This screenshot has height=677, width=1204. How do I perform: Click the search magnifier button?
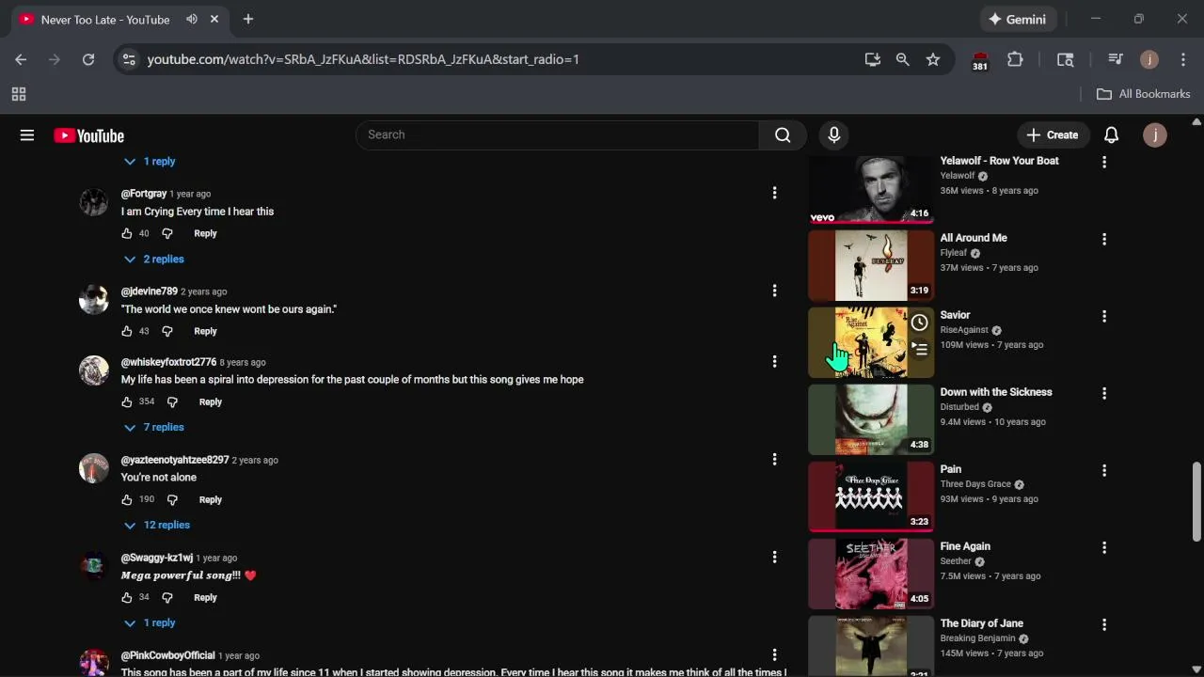[x=783, y=135]
